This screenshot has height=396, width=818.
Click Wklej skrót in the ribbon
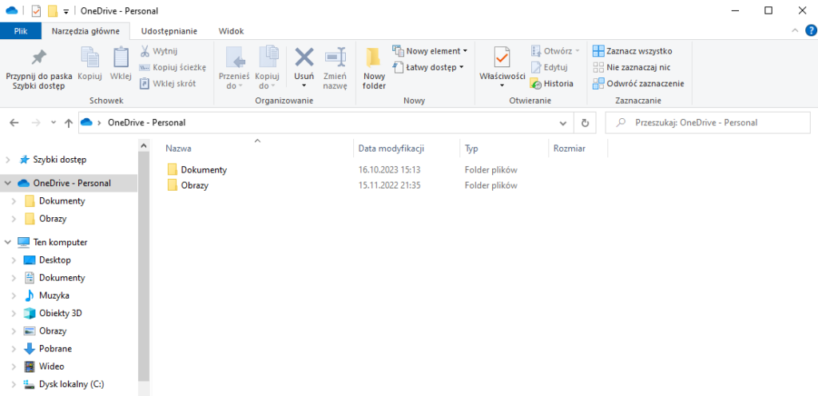[x=168, y=83]
